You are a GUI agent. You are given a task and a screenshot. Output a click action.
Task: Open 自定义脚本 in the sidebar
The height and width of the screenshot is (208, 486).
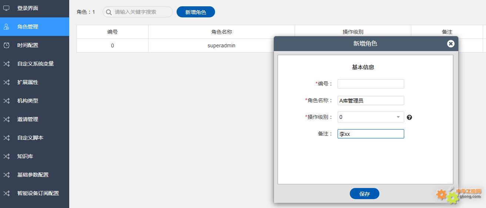point(34,138)
